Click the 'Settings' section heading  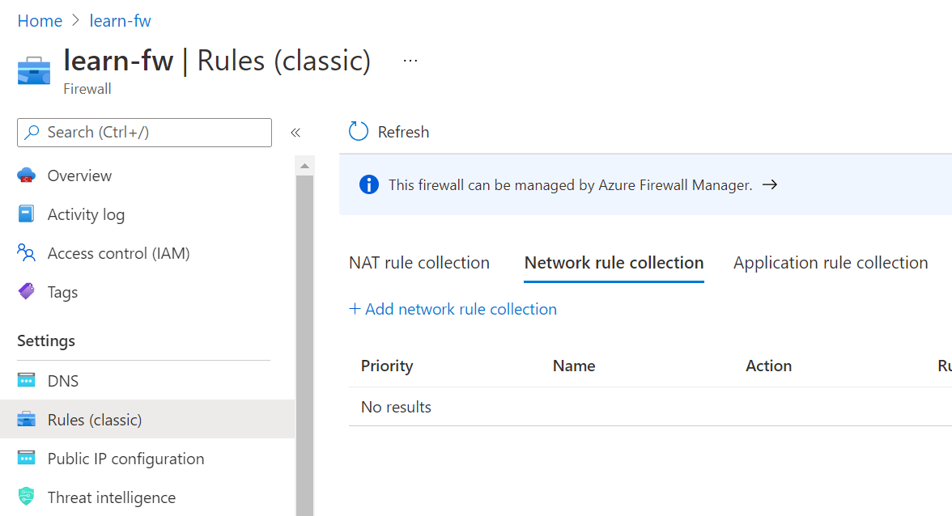coord(46,340)
